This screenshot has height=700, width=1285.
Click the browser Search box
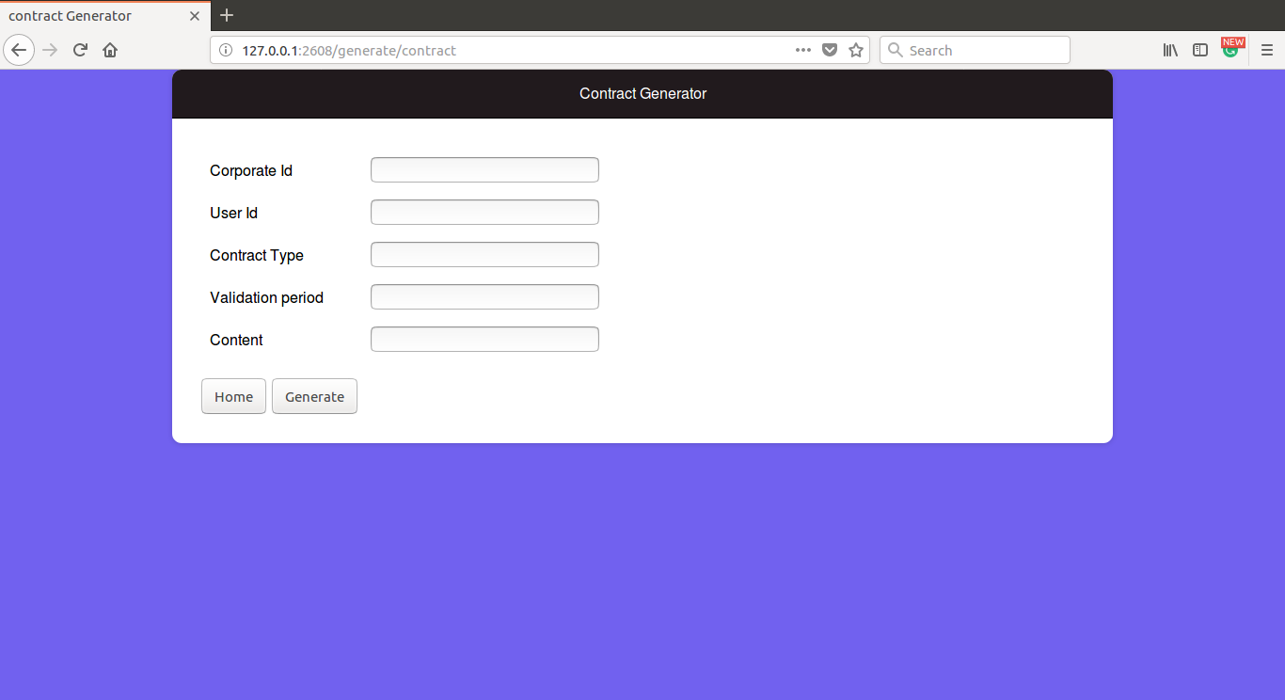point(975,50)
